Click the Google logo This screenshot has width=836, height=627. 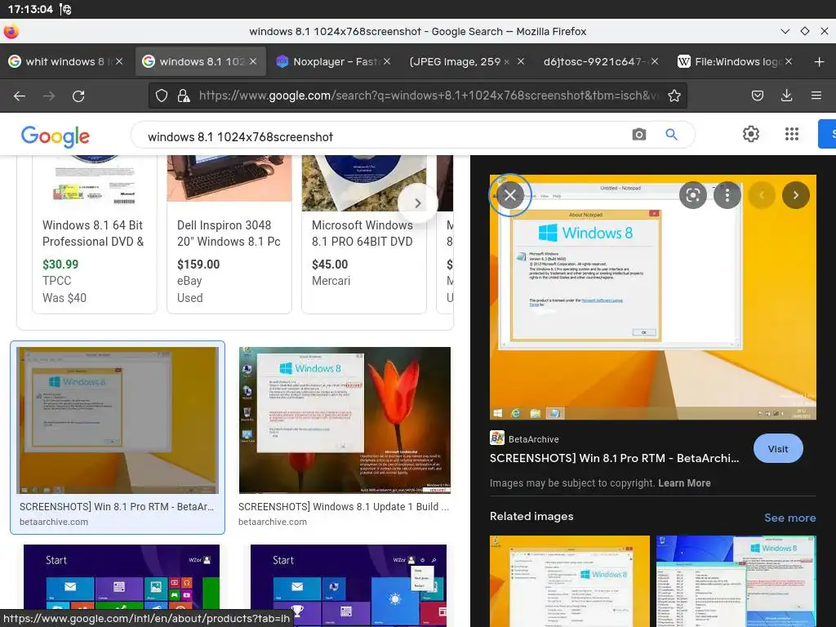(56, 136)
